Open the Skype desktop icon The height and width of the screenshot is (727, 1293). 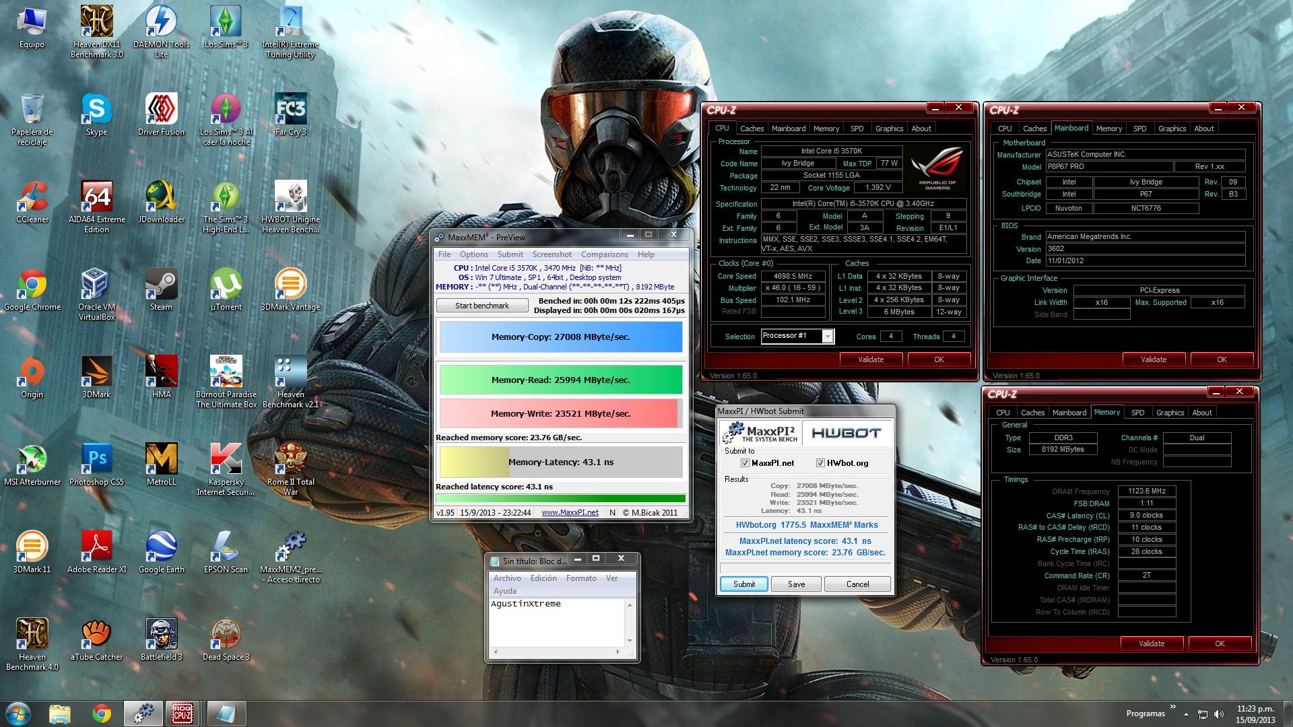96,115
